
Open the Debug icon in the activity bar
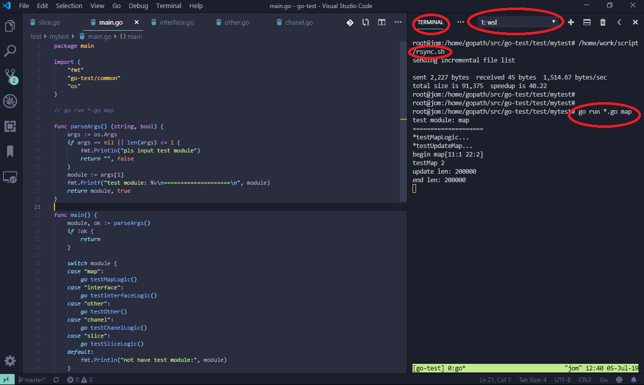[x=9, y=101]
